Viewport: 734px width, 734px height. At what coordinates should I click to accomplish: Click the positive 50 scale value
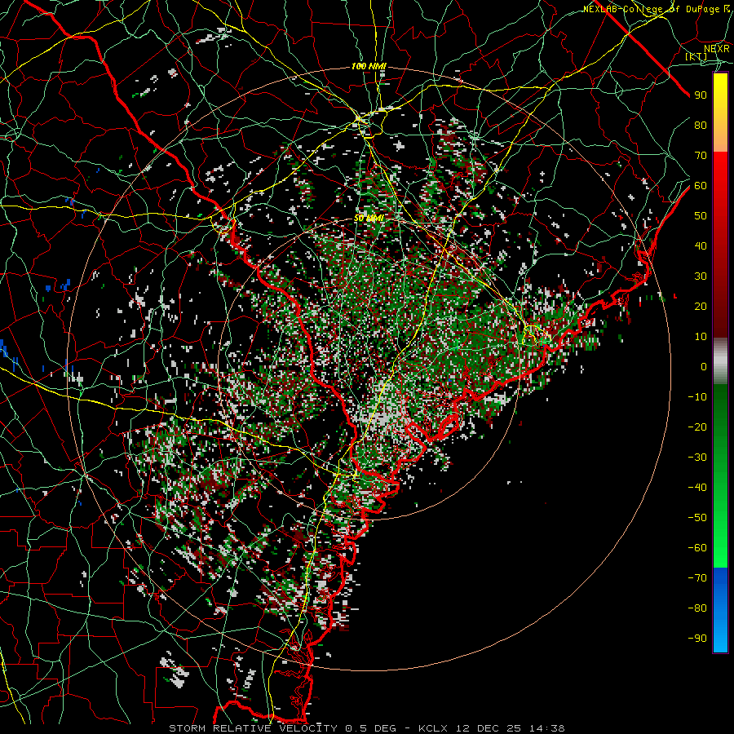coord(701,216)
